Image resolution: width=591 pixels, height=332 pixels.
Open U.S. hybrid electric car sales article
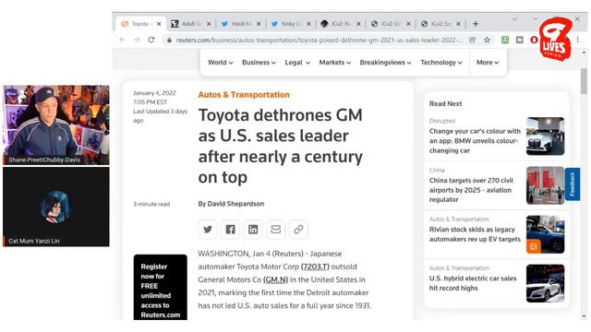pos(473,283)
